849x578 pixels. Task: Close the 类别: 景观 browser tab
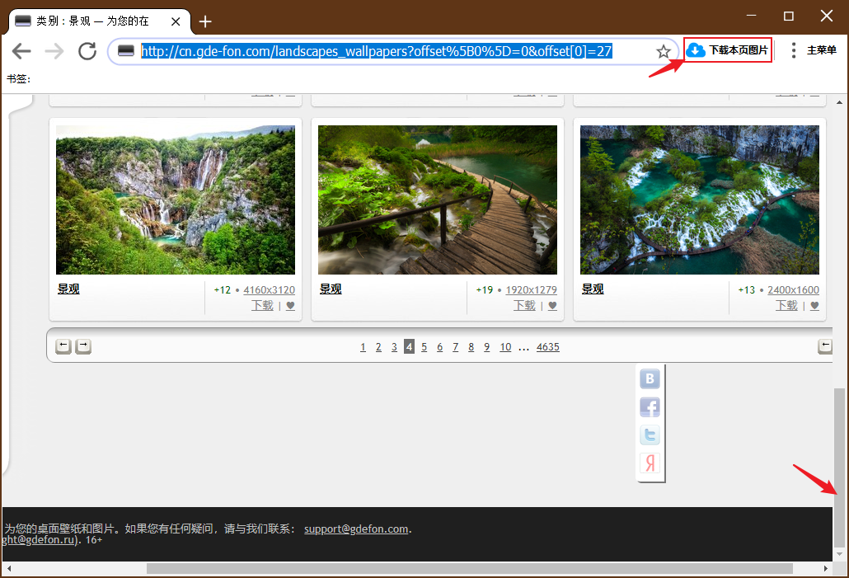tap(176, 21)
